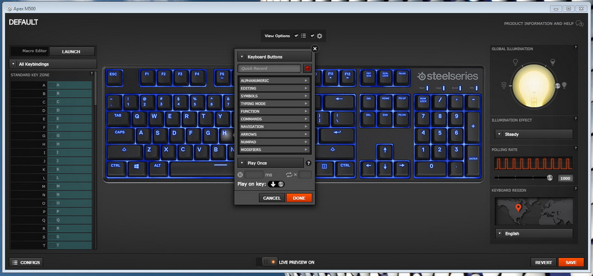Viewport: 593px width, 276px height.
Task: Open the CONFIGS list
Action: tap(26, 263)
